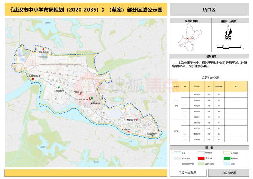Click the red 规划小学 legend swatch
The image size is (253, 179).
tap(201, 158)
